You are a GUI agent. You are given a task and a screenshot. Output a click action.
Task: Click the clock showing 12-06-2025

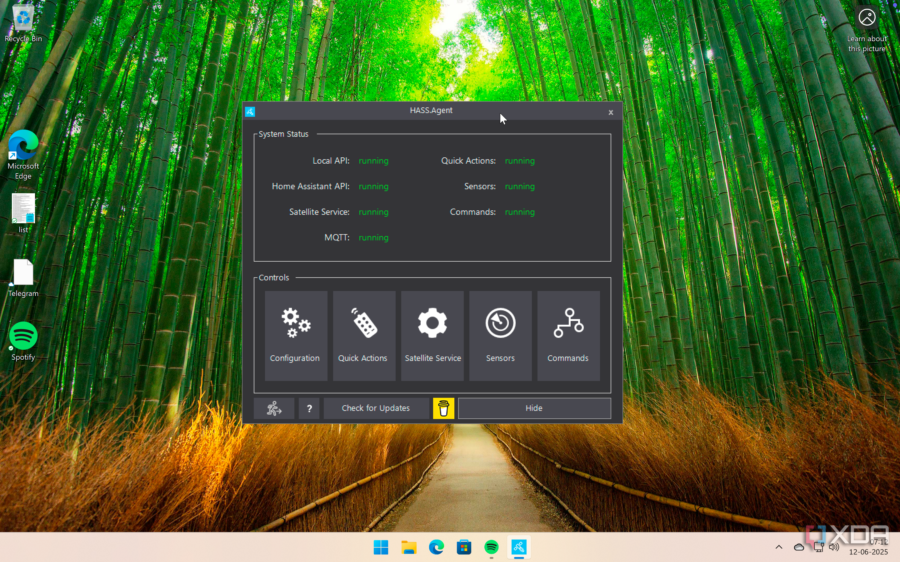869,547
